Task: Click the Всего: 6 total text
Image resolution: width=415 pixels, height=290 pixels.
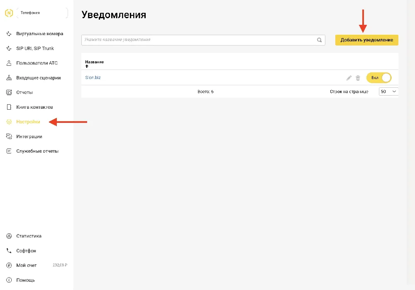Action: coord(205,91)
